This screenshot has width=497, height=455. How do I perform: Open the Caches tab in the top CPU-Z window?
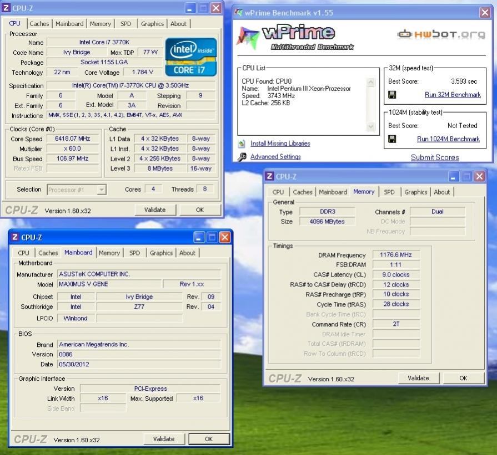point(39,24)
